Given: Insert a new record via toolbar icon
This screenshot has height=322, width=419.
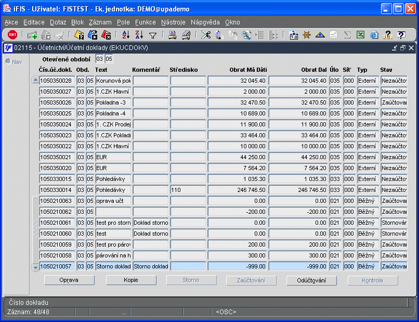Looking at the screenshot, I should tap(32, 35).
